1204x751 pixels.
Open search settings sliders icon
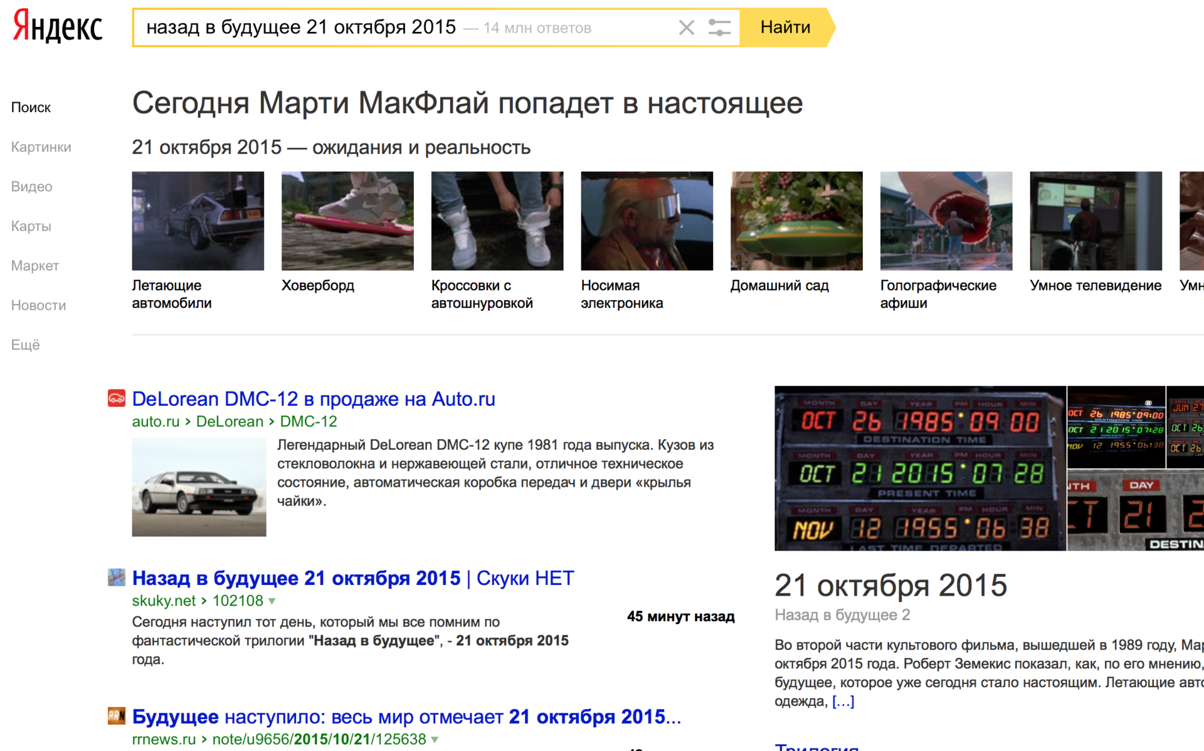(719, 28)
